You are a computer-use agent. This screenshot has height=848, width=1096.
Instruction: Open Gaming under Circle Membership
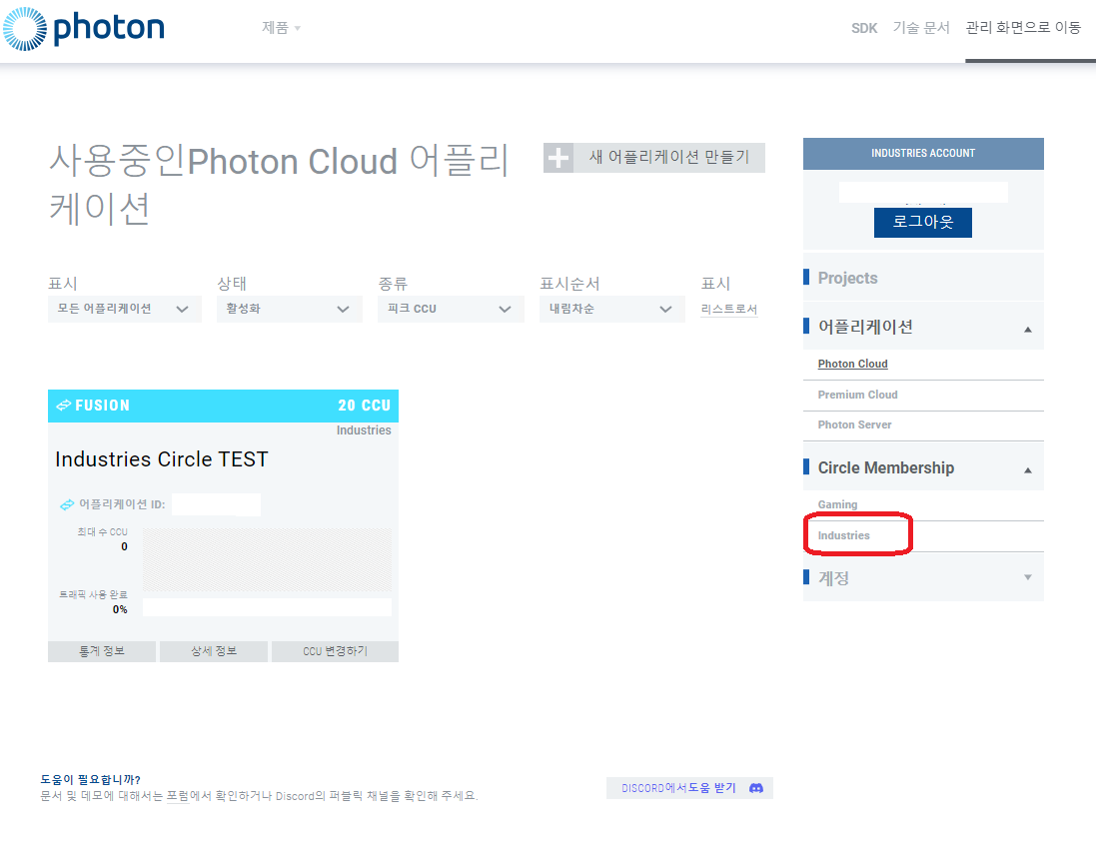(x=837, y=504)
